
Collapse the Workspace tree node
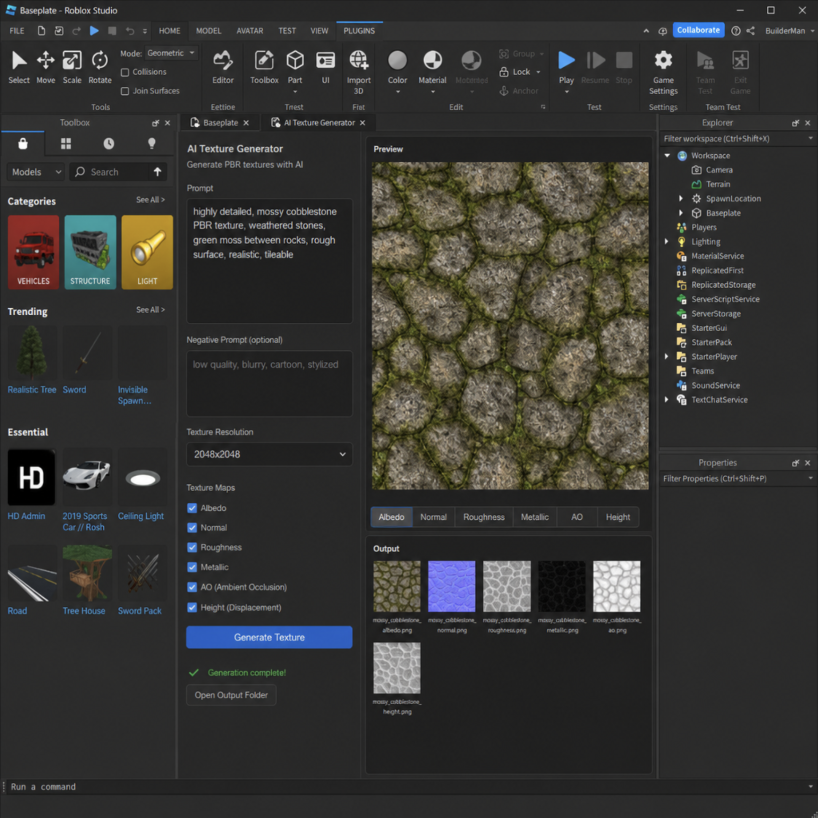pyautogui.click(x=667, y=155)
